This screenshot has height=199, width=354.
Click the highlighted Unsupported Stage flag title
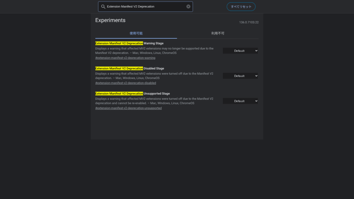point(132,94)
